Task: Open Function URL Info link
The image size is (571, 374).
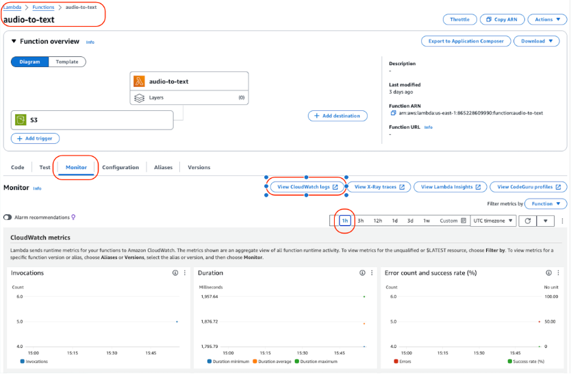Action: [429, 127]
